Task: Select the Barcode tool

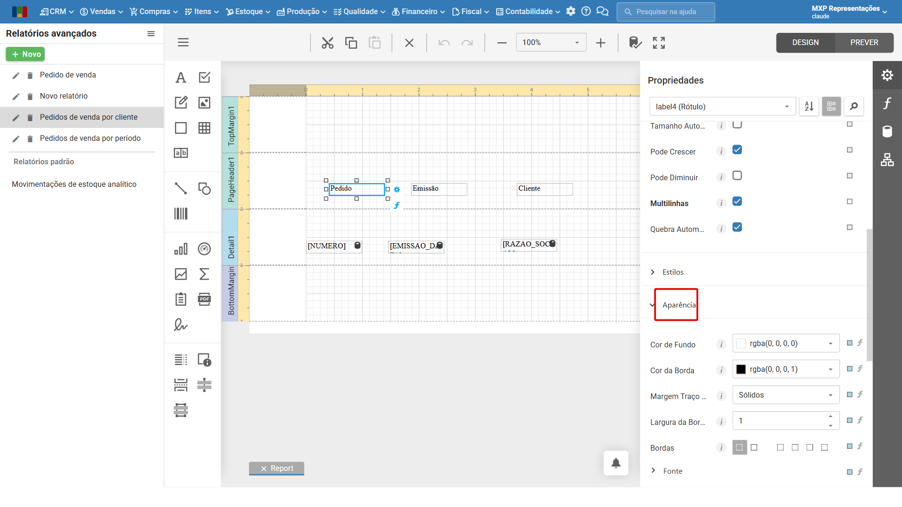Action: click(181, 214)
